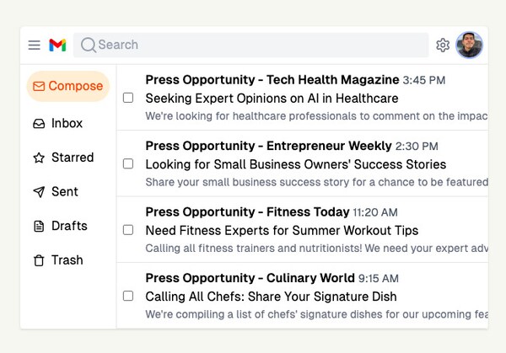Click the Drafts document icon

[x=39, y=226]
